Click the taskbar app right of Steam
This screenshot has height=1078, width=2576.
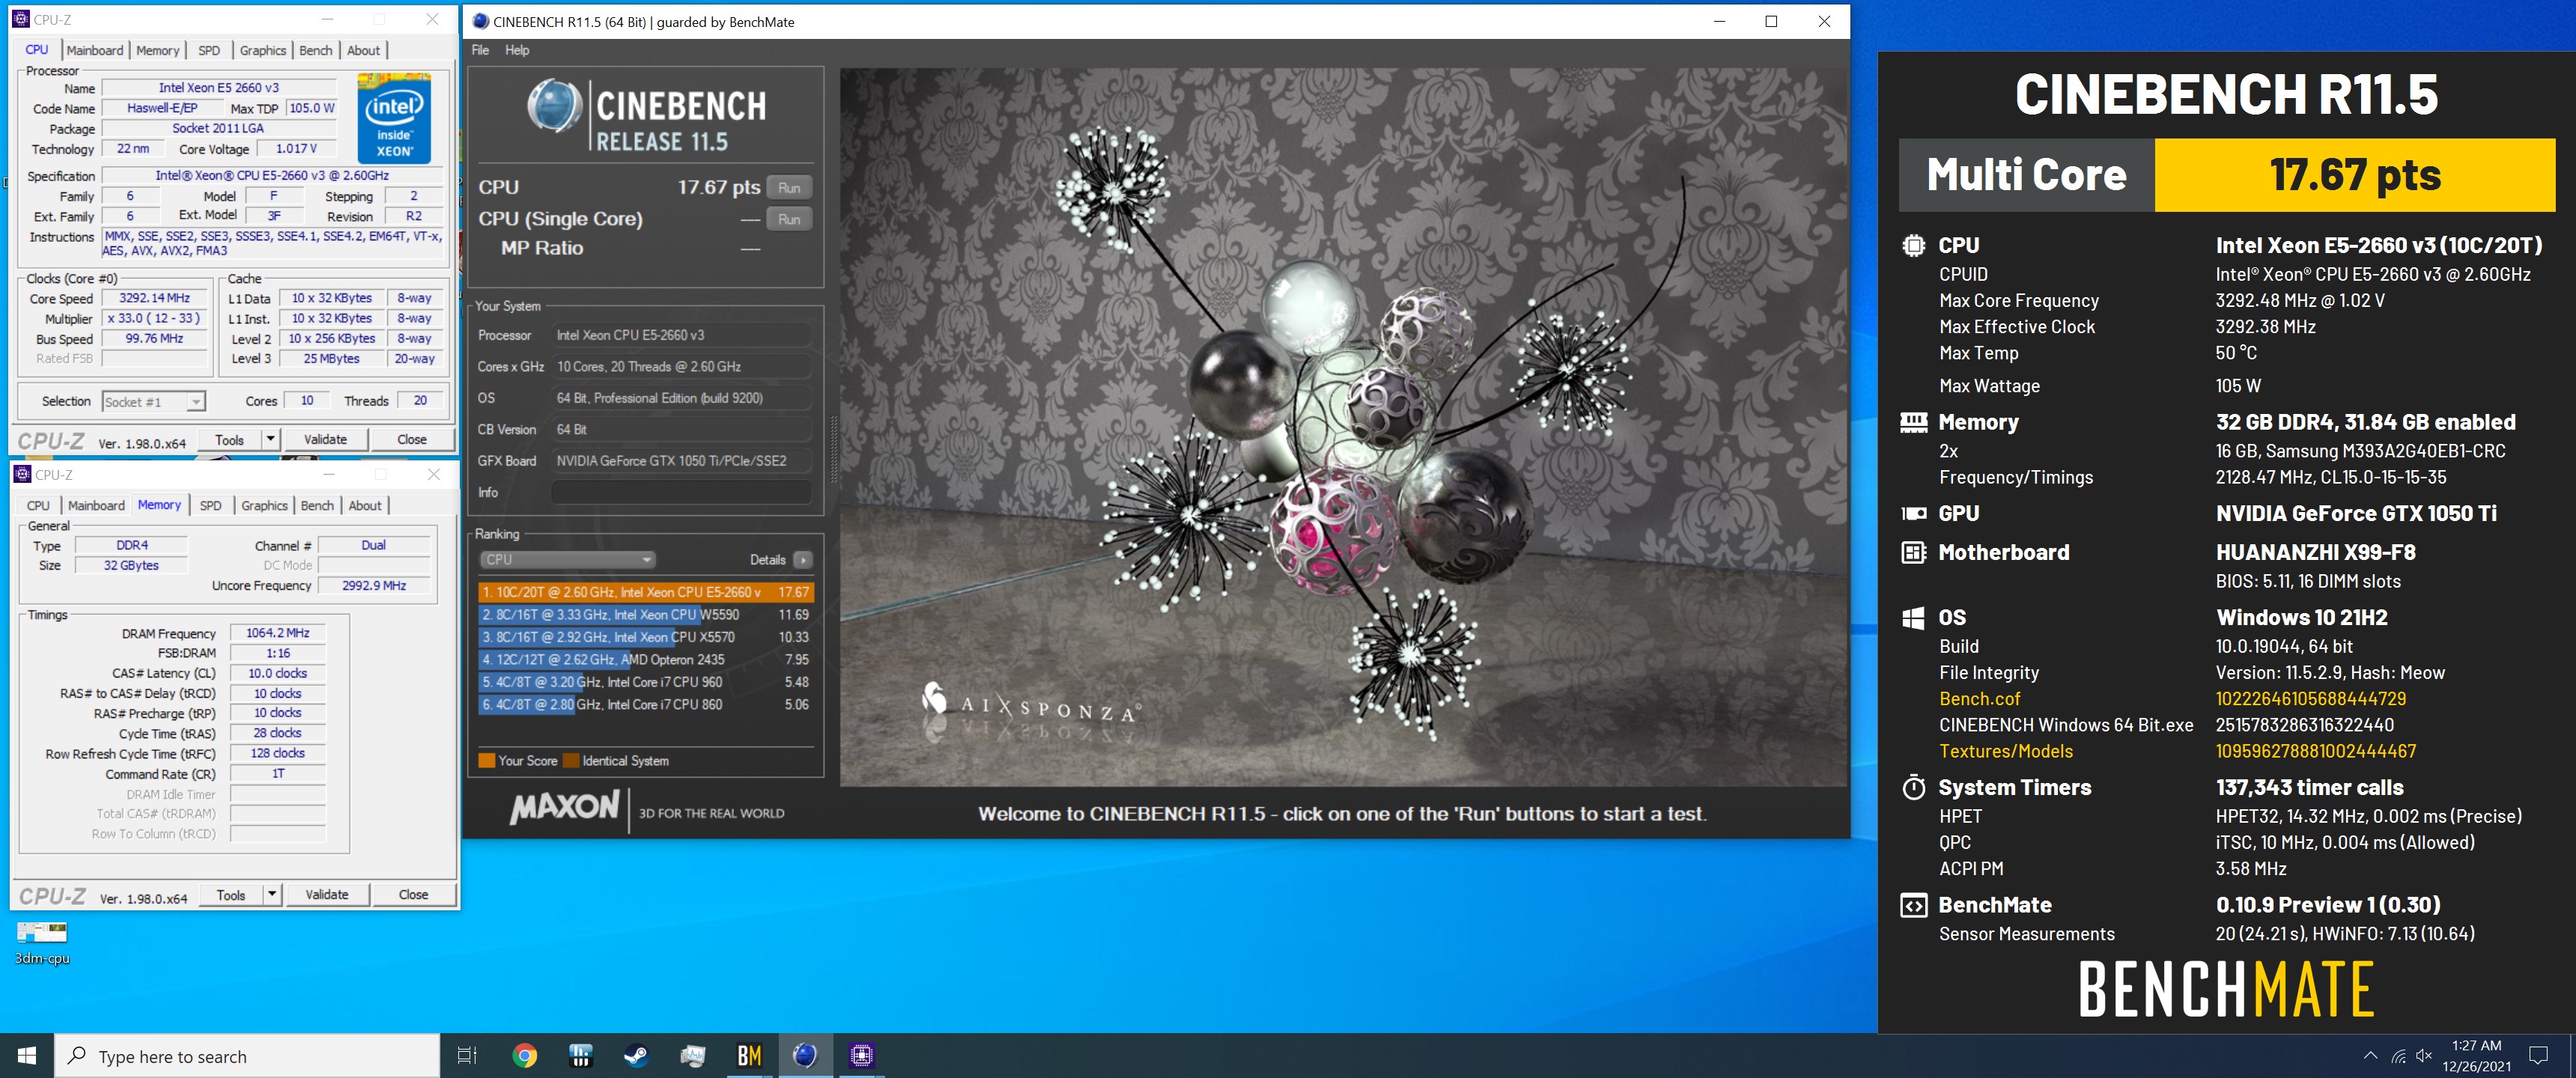(692, 1055)
